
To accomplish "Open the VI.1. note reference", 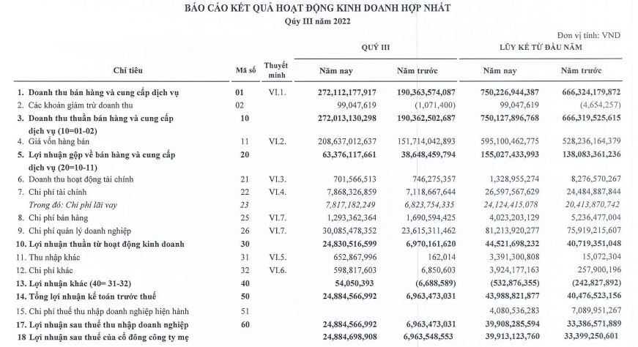I will tap(276, 93).
